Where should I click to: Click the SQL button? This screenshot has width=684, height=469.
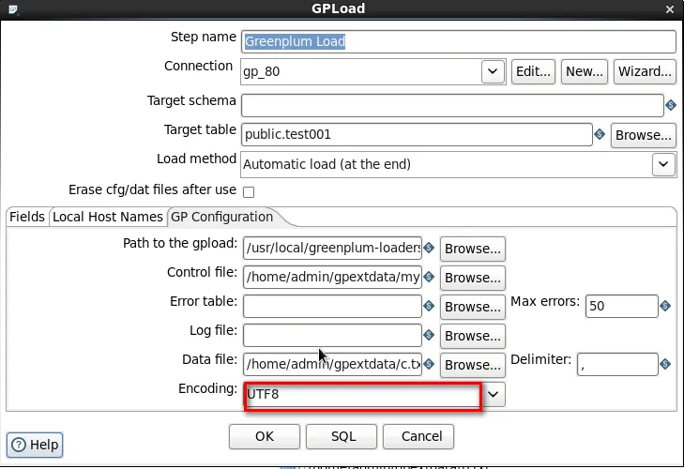coord(342,436)
